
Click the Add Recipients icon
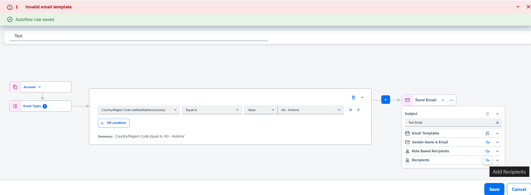[x=488, y=160]
